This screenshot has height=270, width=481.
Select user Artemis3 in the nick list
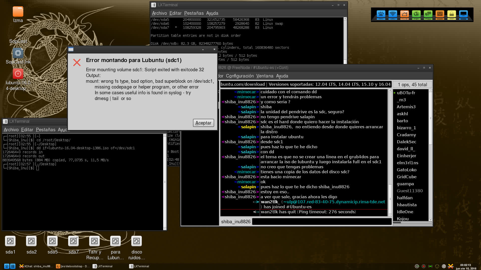click(x=406, y=107)
